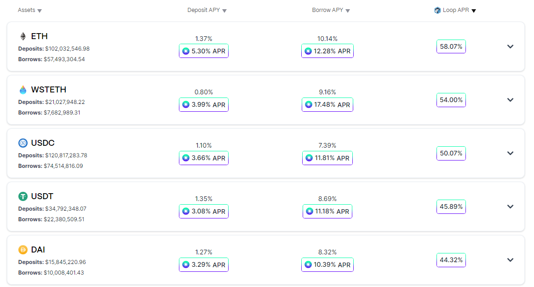Image resolution: width=534 pixels, height=287 pixels.
Task: Expand the ETH row details
Action: [510, 46]
